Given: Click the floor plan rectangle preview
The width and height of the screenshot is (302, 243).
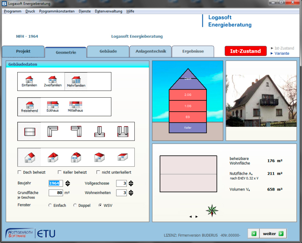Looking at the screenshot, I should point(188,174).
